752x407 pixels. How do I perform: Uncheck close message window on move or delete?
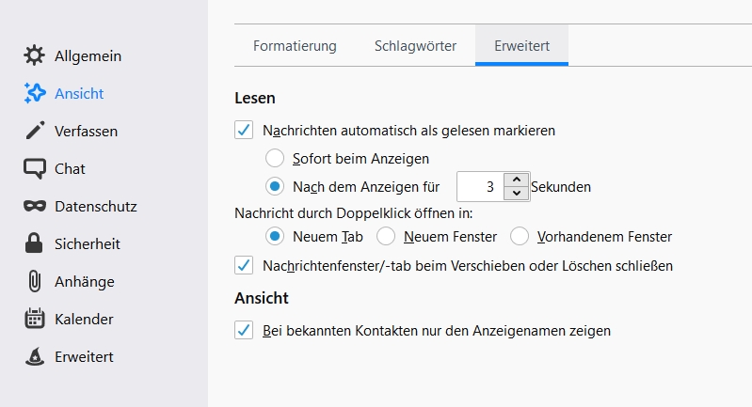click(244, 265)
